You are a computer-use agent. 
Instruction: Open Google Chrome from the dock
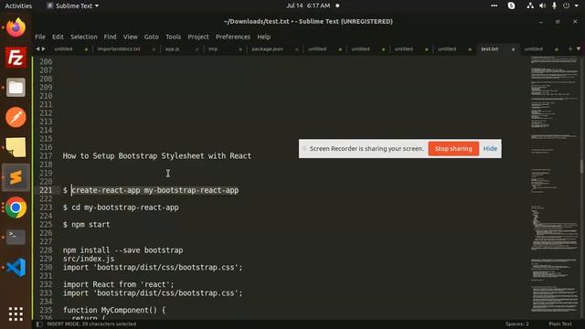[16, 207]
